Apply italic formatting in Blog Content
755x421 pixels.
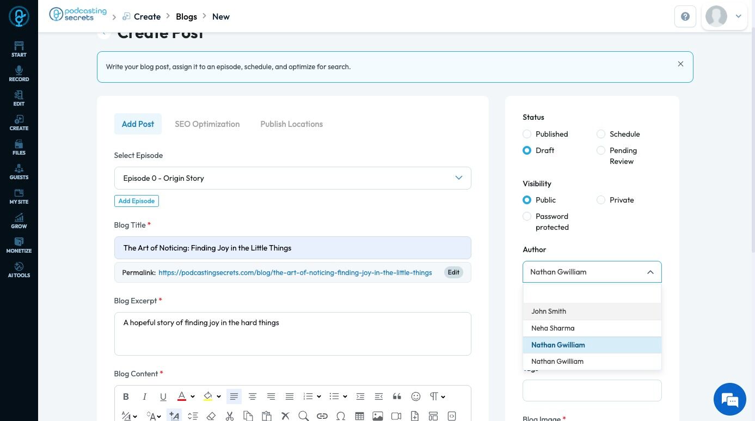click(x=144, y=396)
